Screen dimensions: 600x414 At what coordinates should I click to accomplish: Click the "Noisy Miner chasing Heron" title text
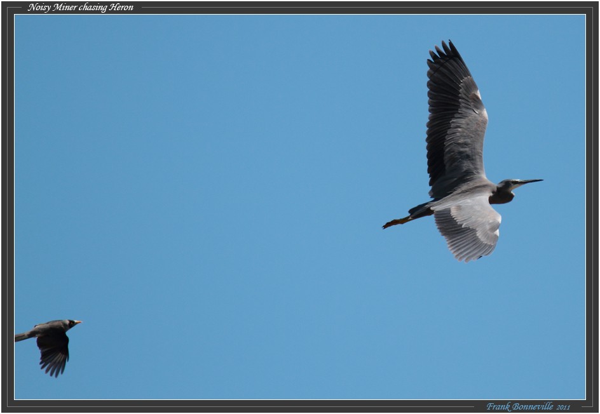click(80, 8)
